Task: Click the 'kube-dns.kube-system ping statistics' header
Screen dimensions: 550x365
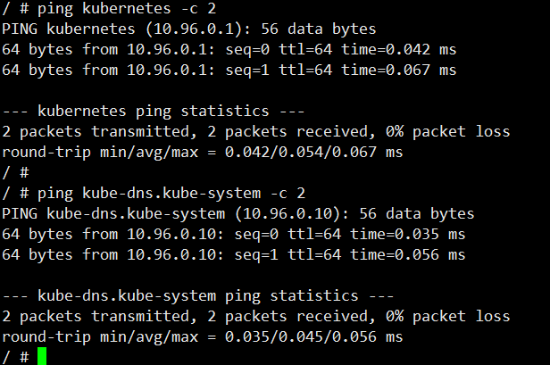Action: (198, 296)
